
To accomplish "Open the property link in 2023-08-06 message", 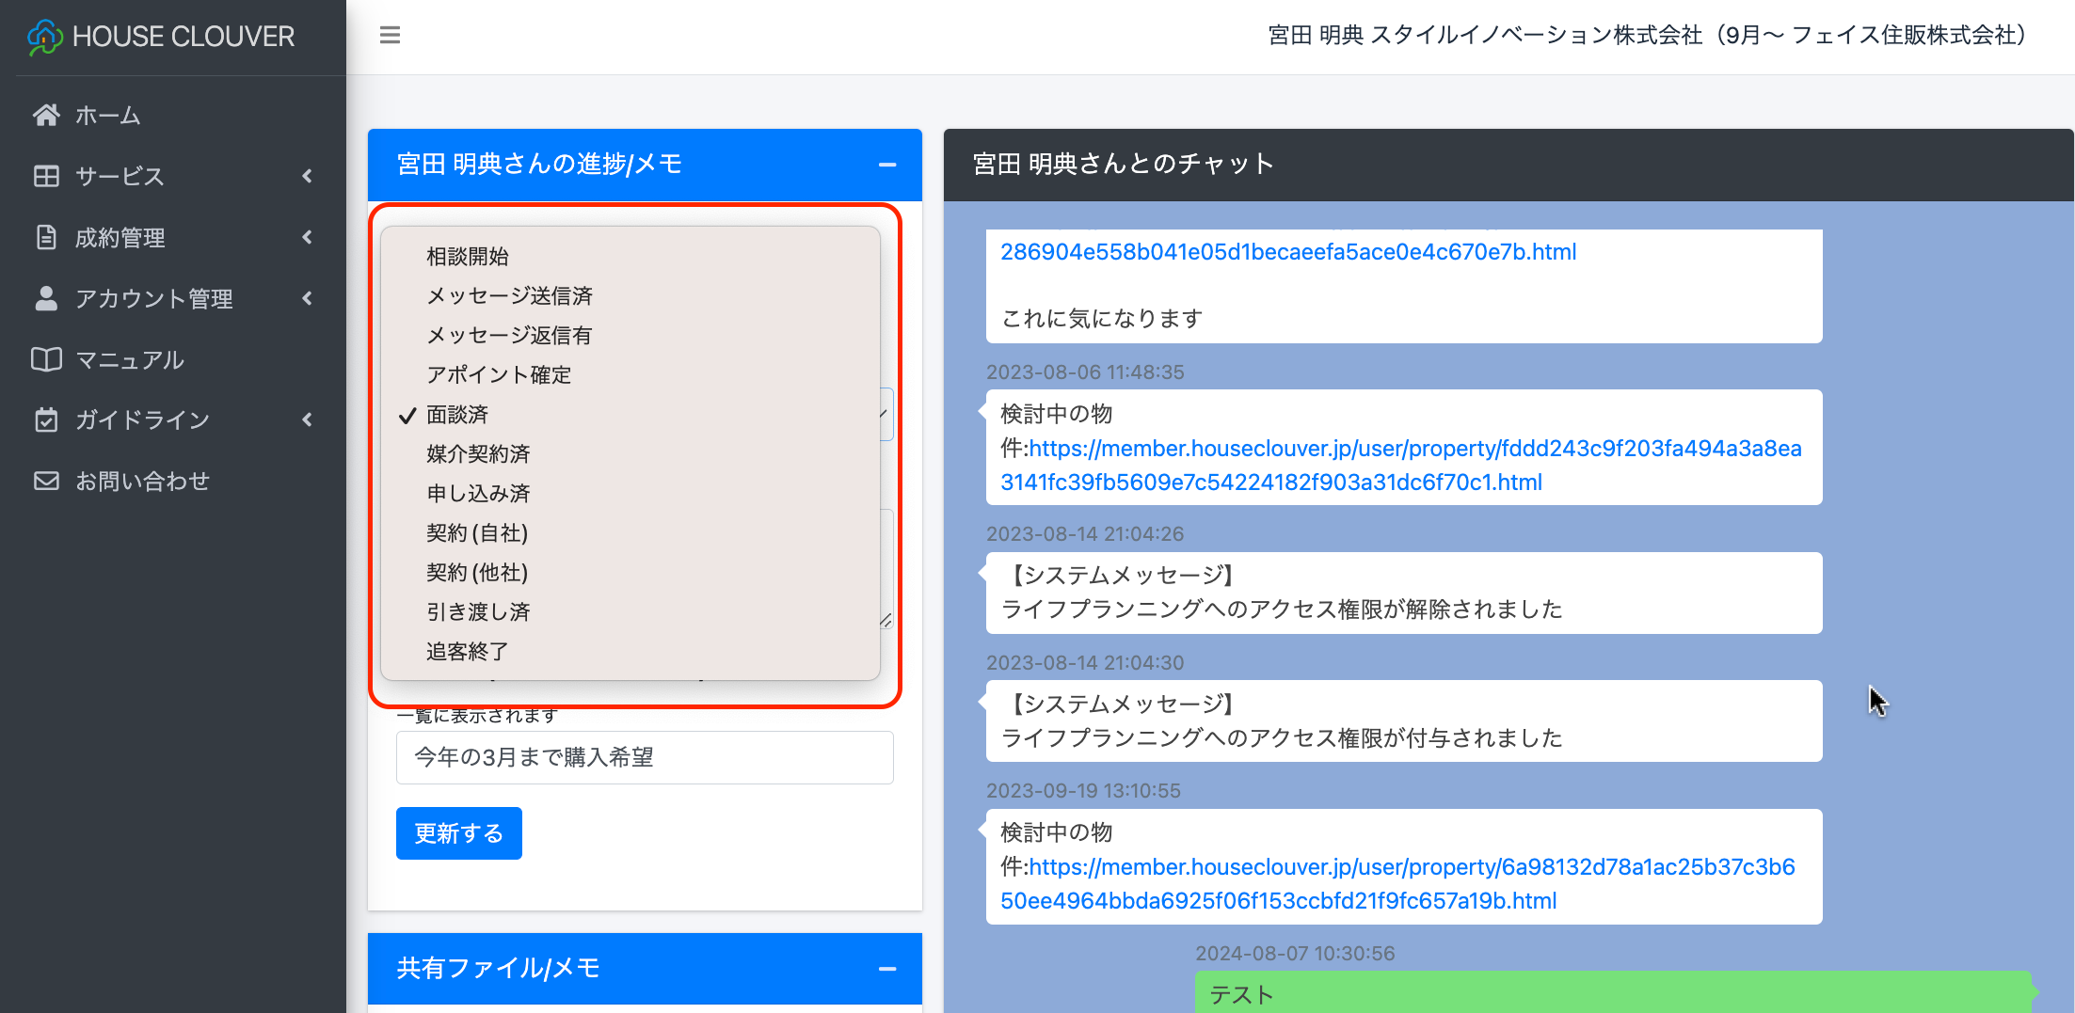I will click(1414, 450).
